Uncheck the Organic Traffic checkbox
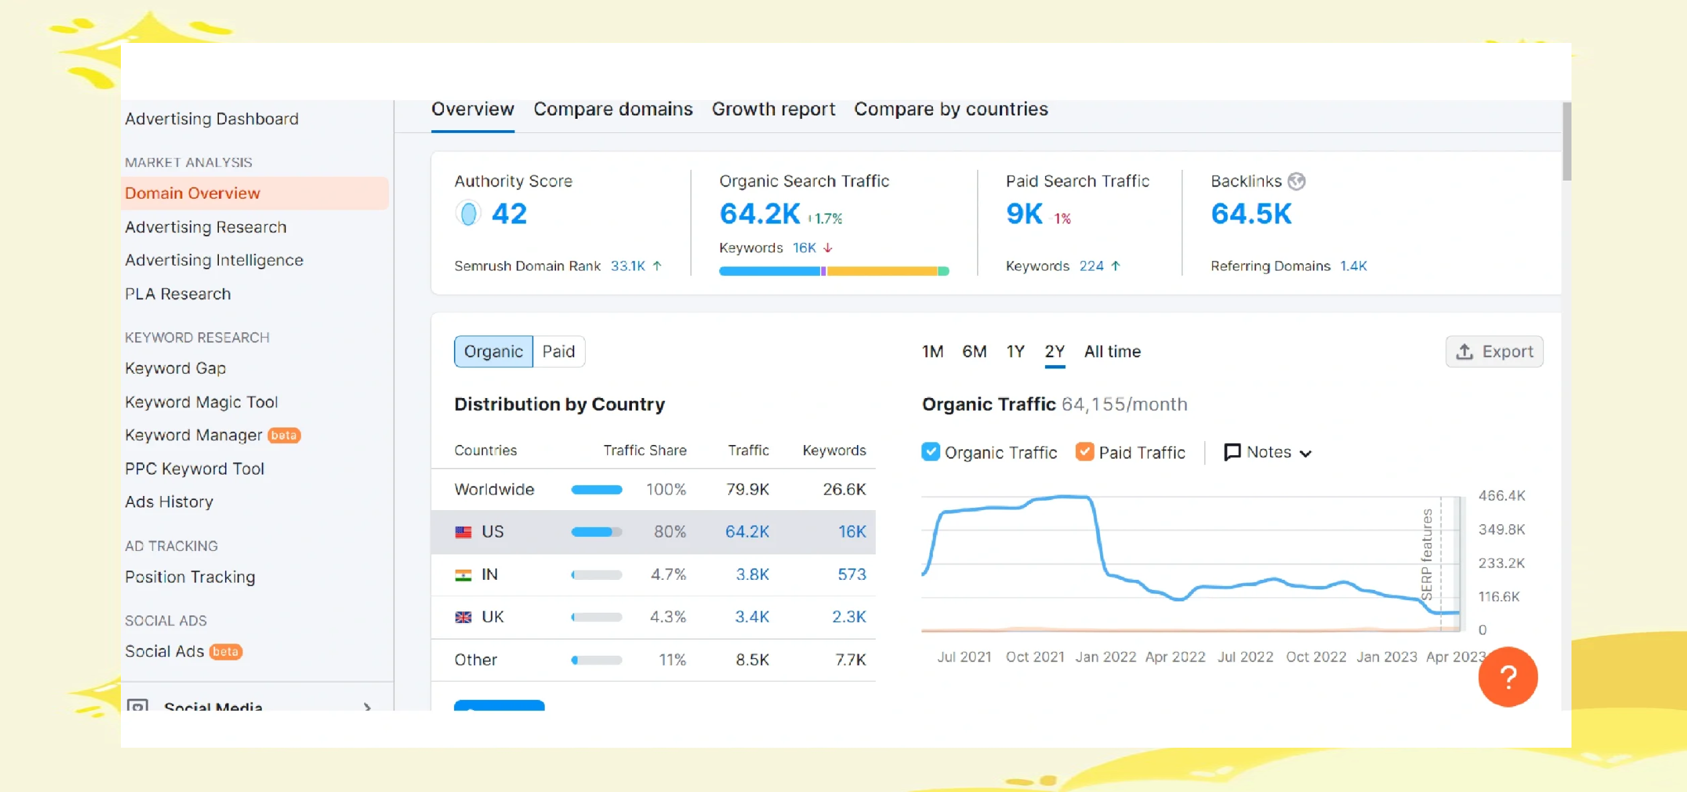The width and height of the screenshot is (1687, 792). (931, 452)
